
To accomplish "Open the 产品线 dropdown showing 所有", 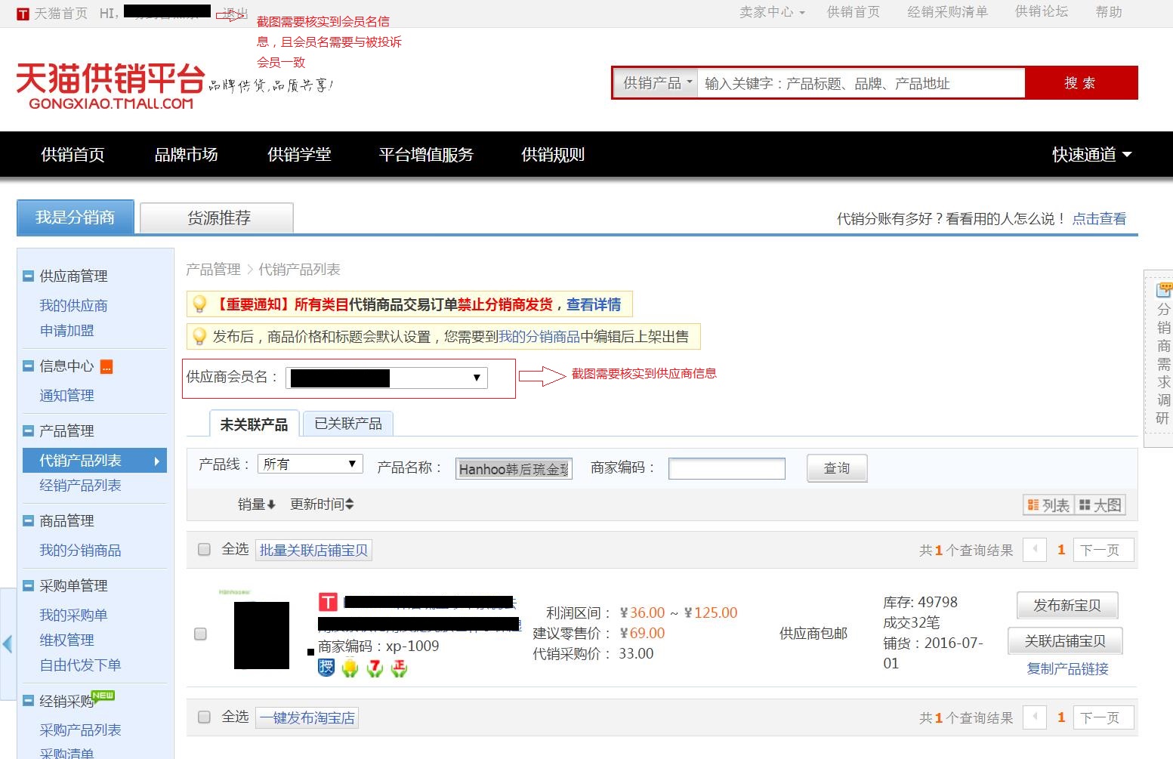I will click(x=310, y=464).
